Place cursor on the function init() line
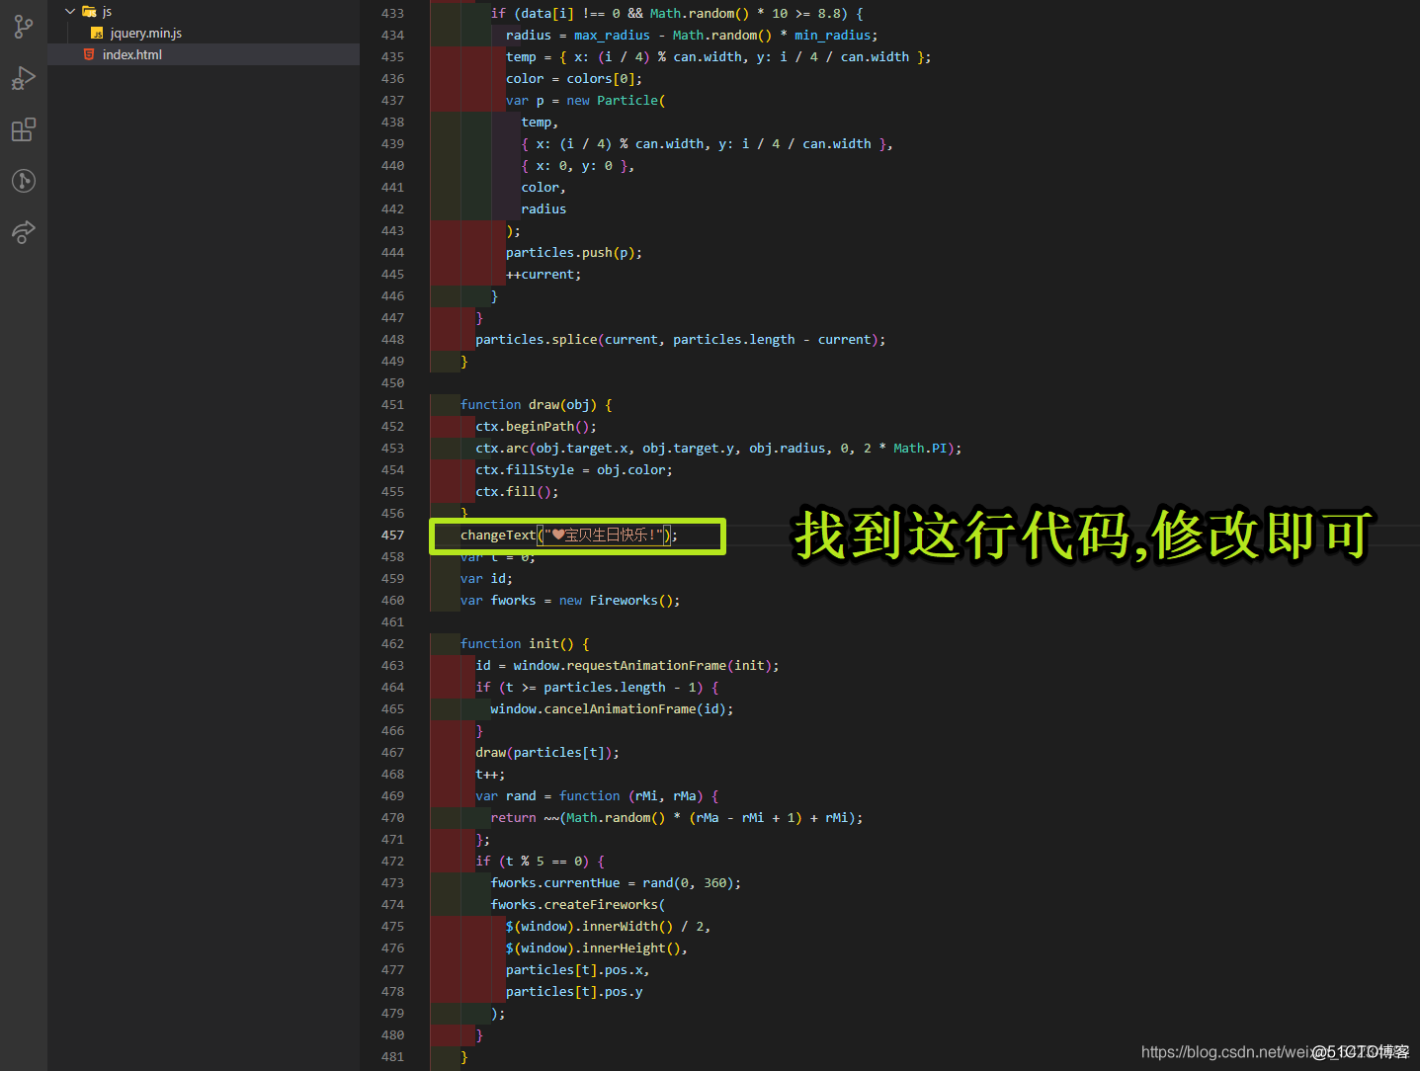This screenshot has width=1420, height=1071. click(x=523, y=643)
